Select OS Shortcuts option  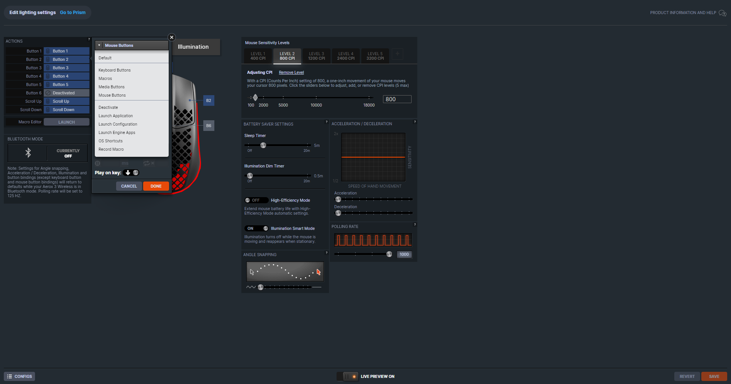[x=132, y=141]
